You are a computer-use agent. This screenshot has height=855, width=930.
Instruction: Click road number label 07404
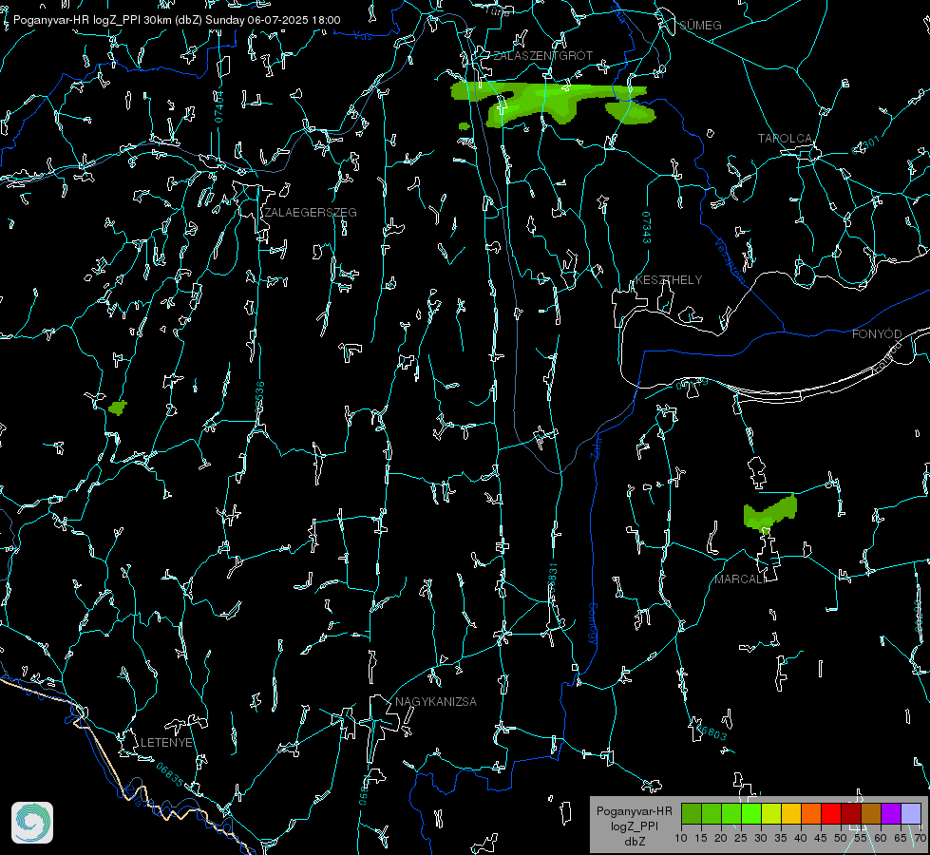(x=218, y=106)
